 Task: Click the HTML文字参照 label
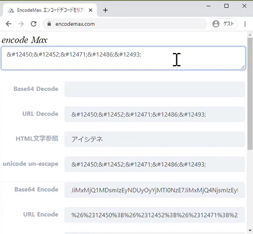click(37, 139)
